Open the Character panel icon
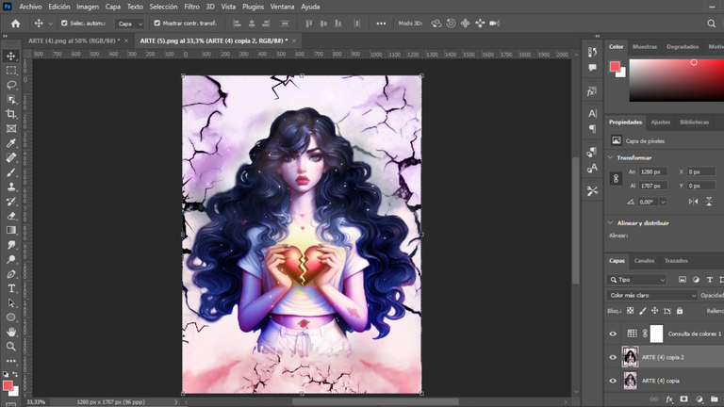This screenshot has width=724, height=407. click(592, 113)
